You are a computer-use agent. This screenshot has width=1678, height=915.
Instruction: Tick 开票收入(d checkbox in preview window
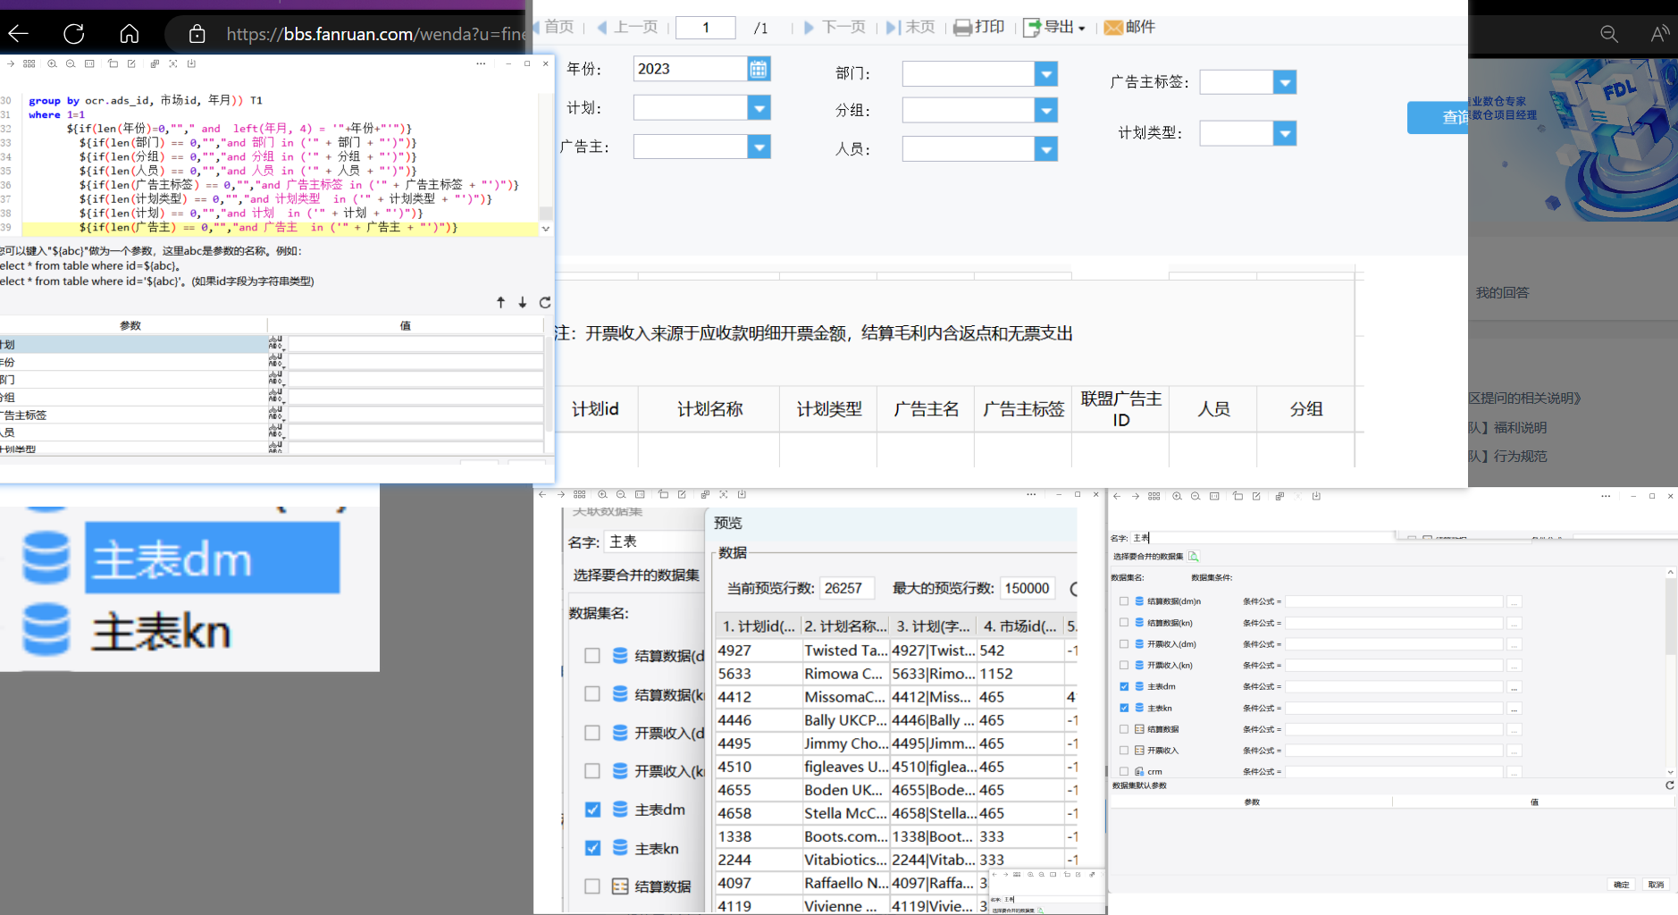[x=591, y=733]
